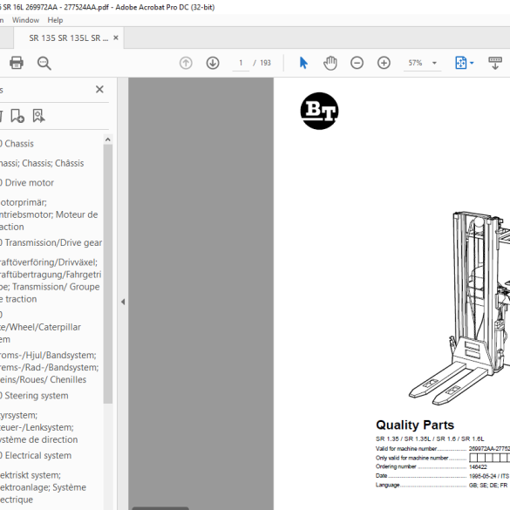
Task: Open the Find text magnifier tool
Action: tap(44, 63)
